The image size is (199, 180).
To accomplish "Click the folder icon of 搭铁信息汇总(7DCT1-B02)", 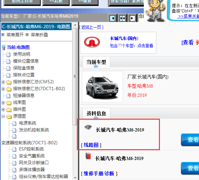I will point(9,89).
